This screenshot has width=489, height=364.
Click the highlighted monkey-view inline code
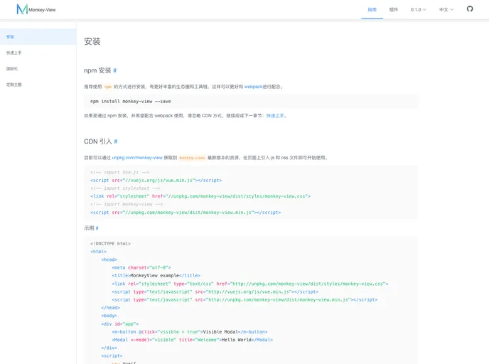[x=192, y=158]
